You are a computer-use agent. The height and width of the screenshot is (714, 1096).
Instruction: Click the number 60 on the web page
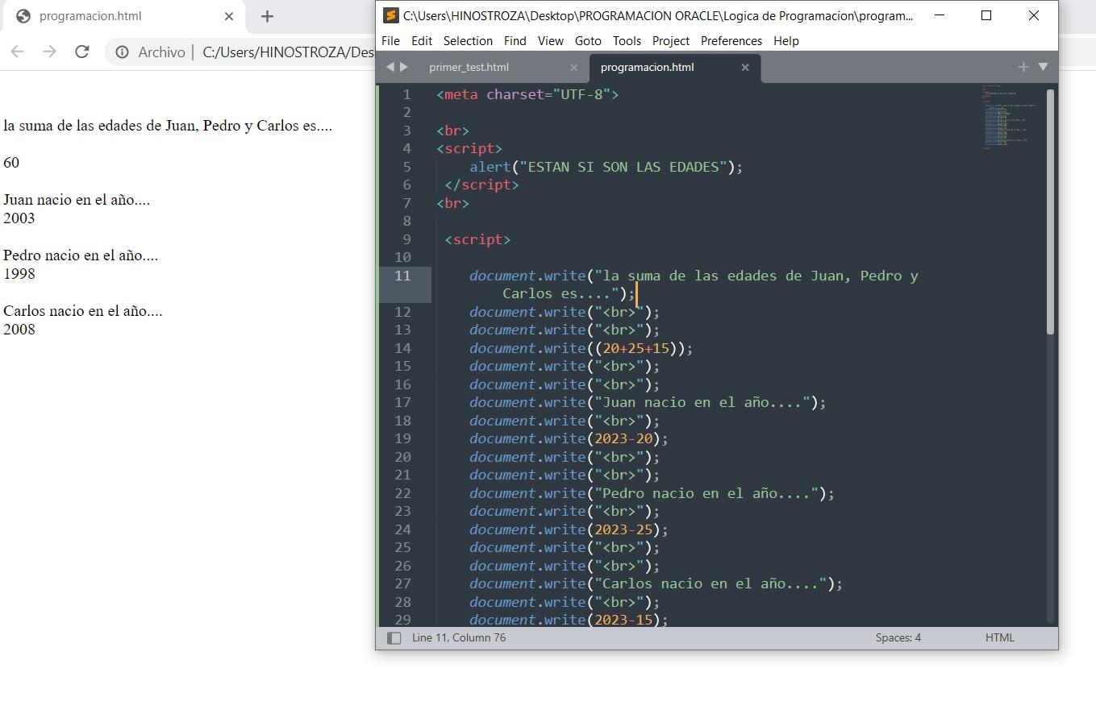pos(11,162)
